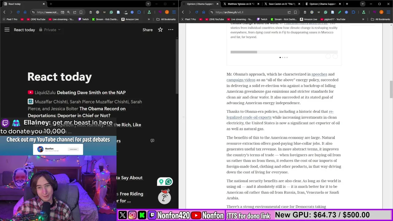393x221 pixels.
Task: Show more bookmarks chevron in right window
Action: (363, 19)
